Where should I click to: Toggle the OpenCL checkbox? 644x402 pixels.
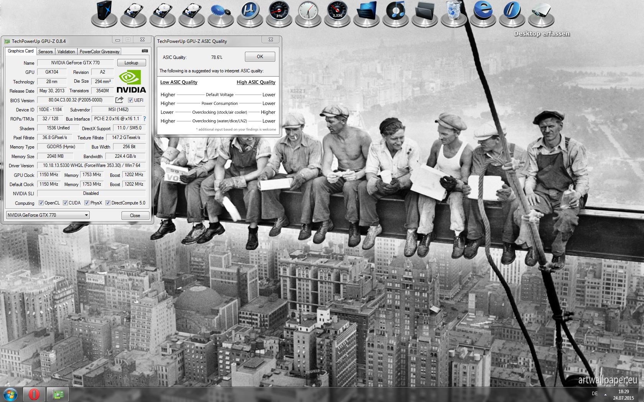(x=41, y=203)
